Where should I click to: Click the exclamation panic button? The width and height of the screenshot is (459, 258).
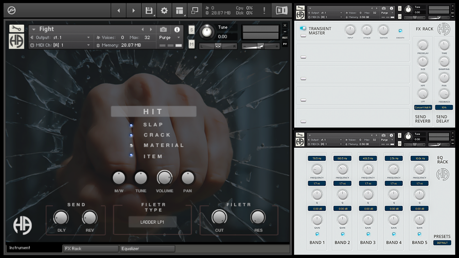(264, 11)
